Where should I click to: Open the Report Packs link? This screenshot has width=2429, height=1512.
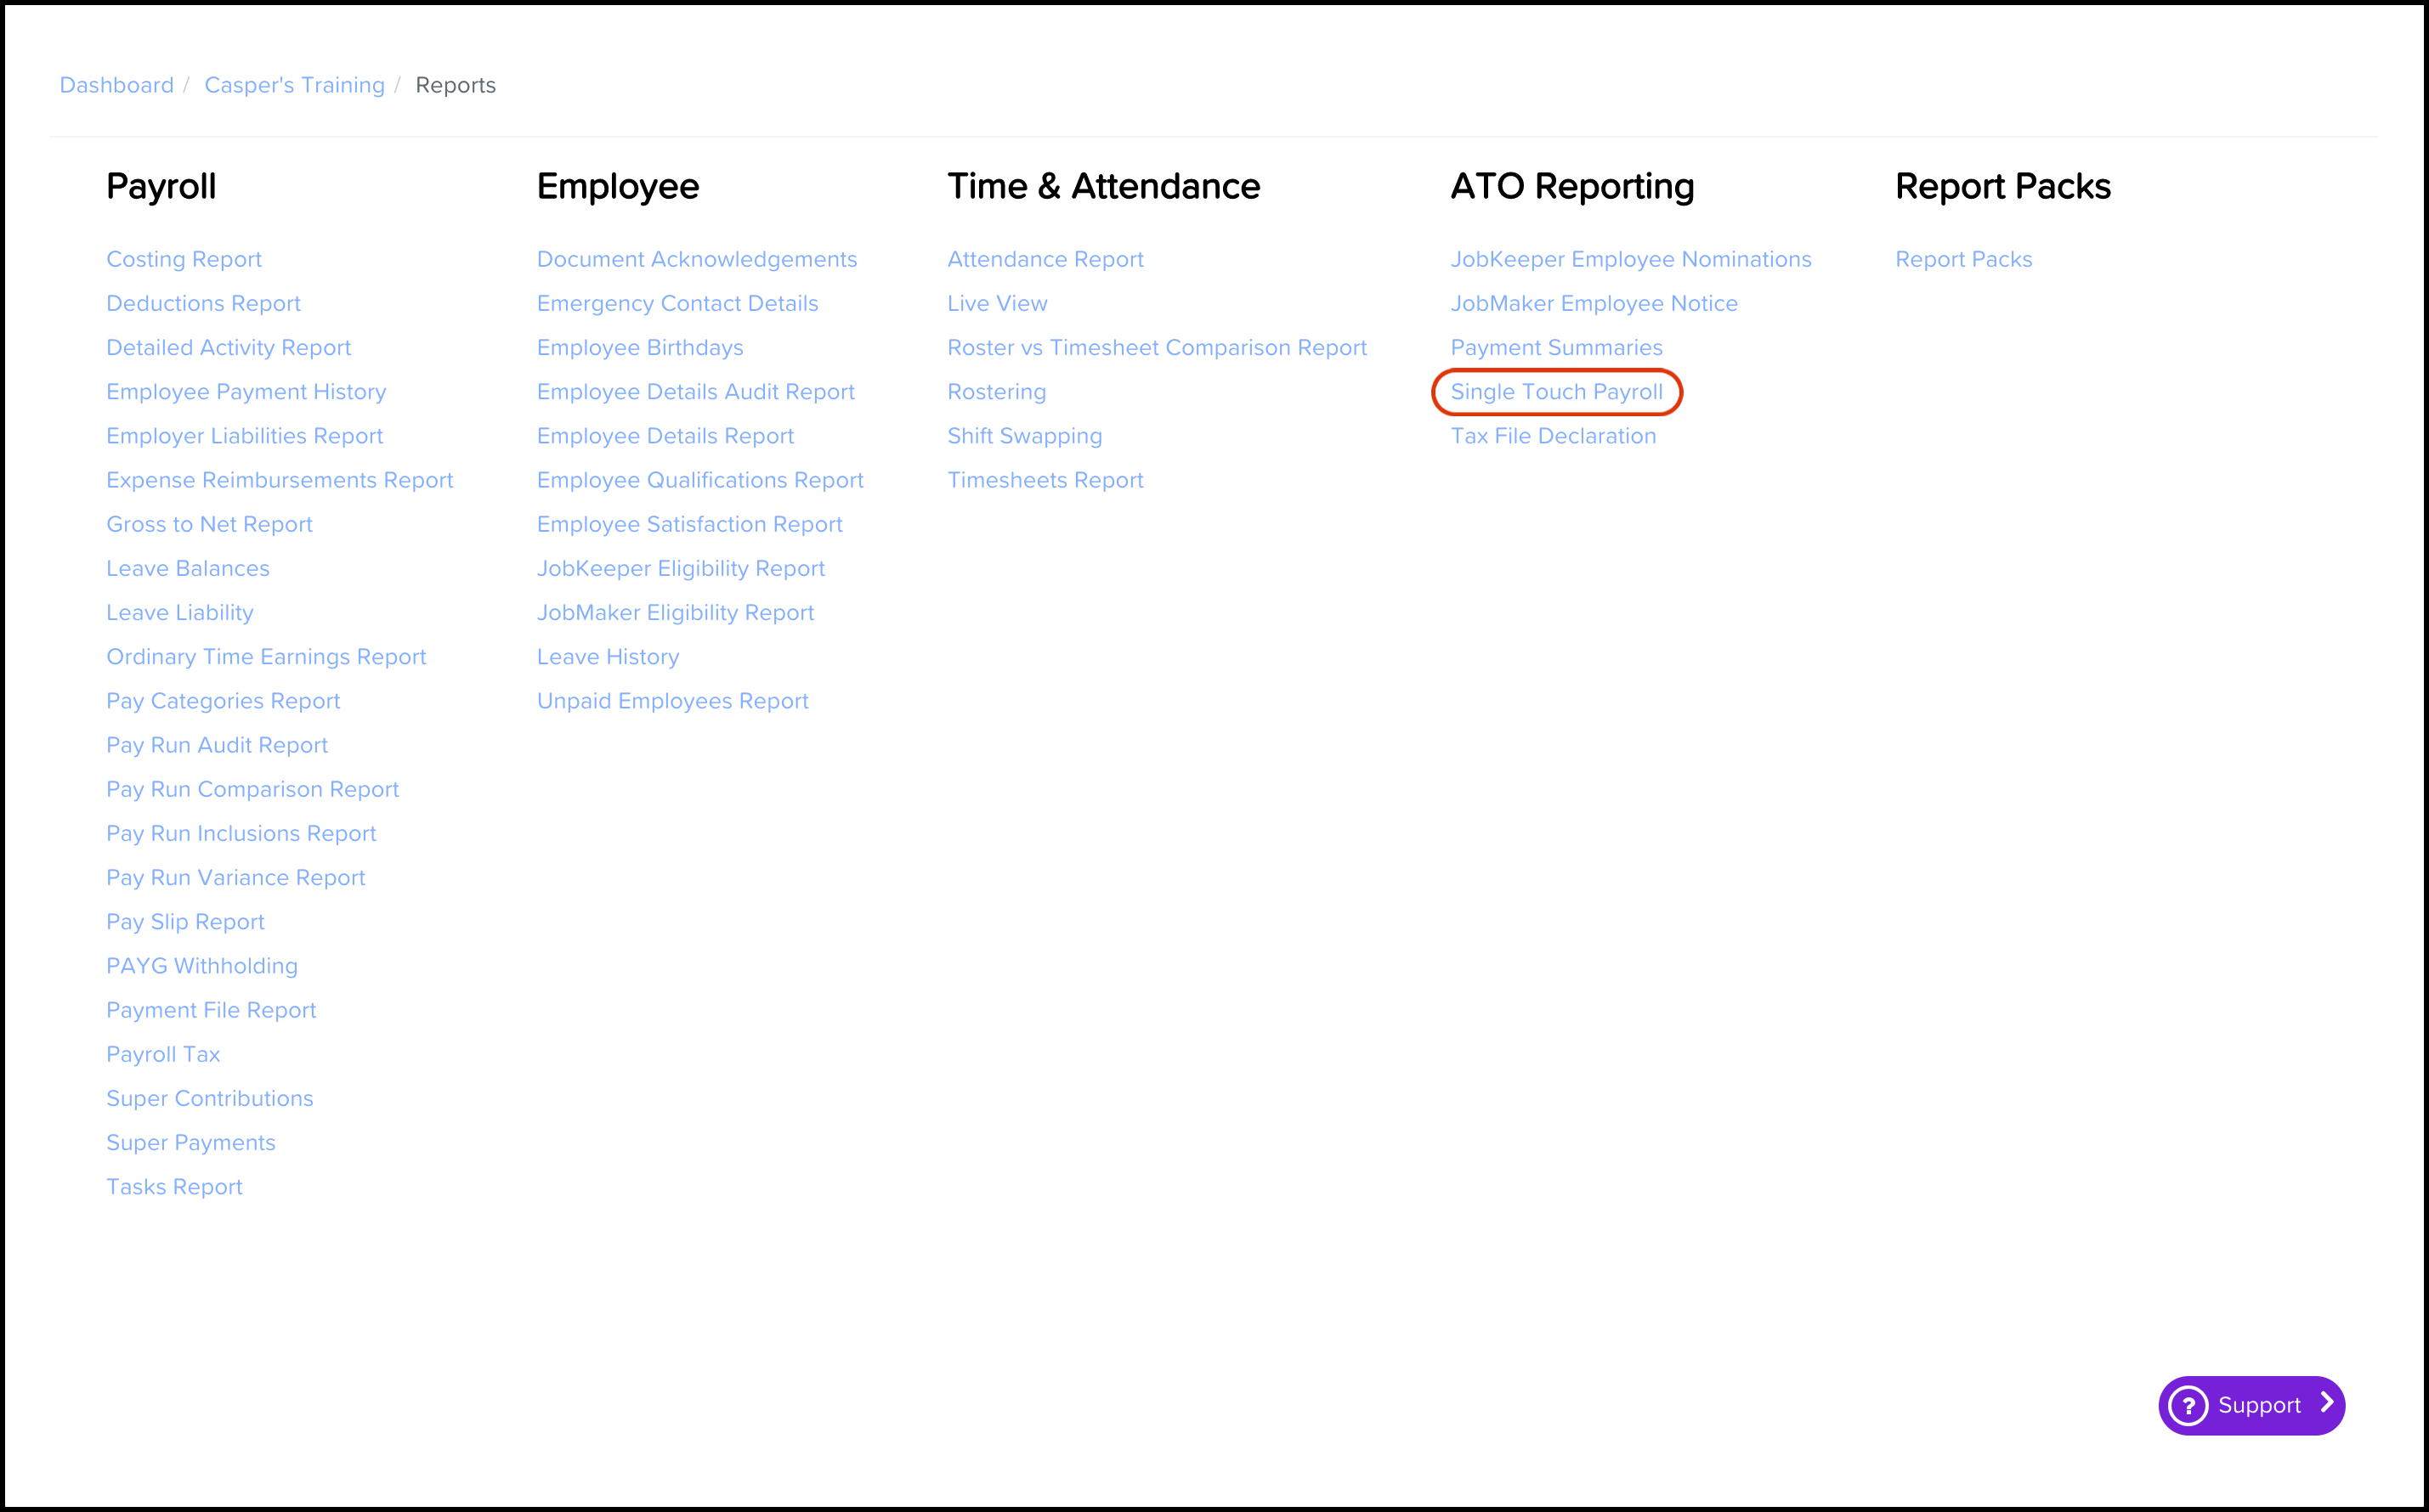click(x=1962, y=259)
